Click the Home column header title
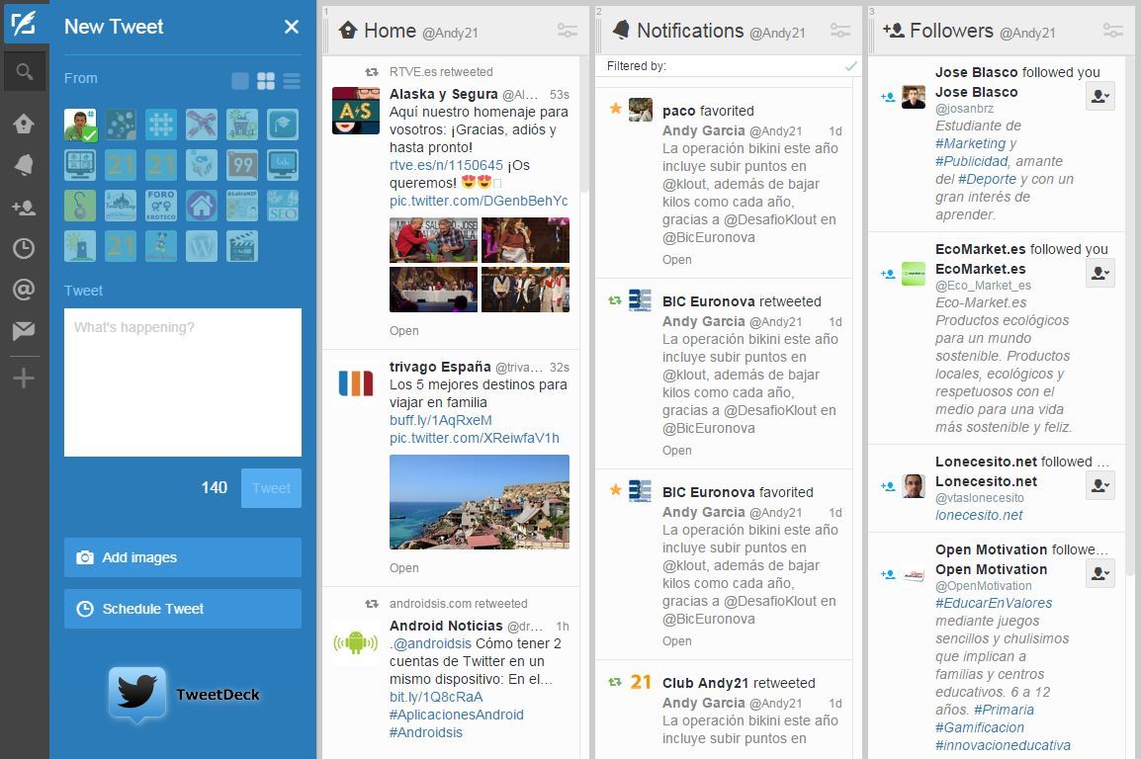The image size is (1141, 759). pyautogui.click(x=390, y=31)
